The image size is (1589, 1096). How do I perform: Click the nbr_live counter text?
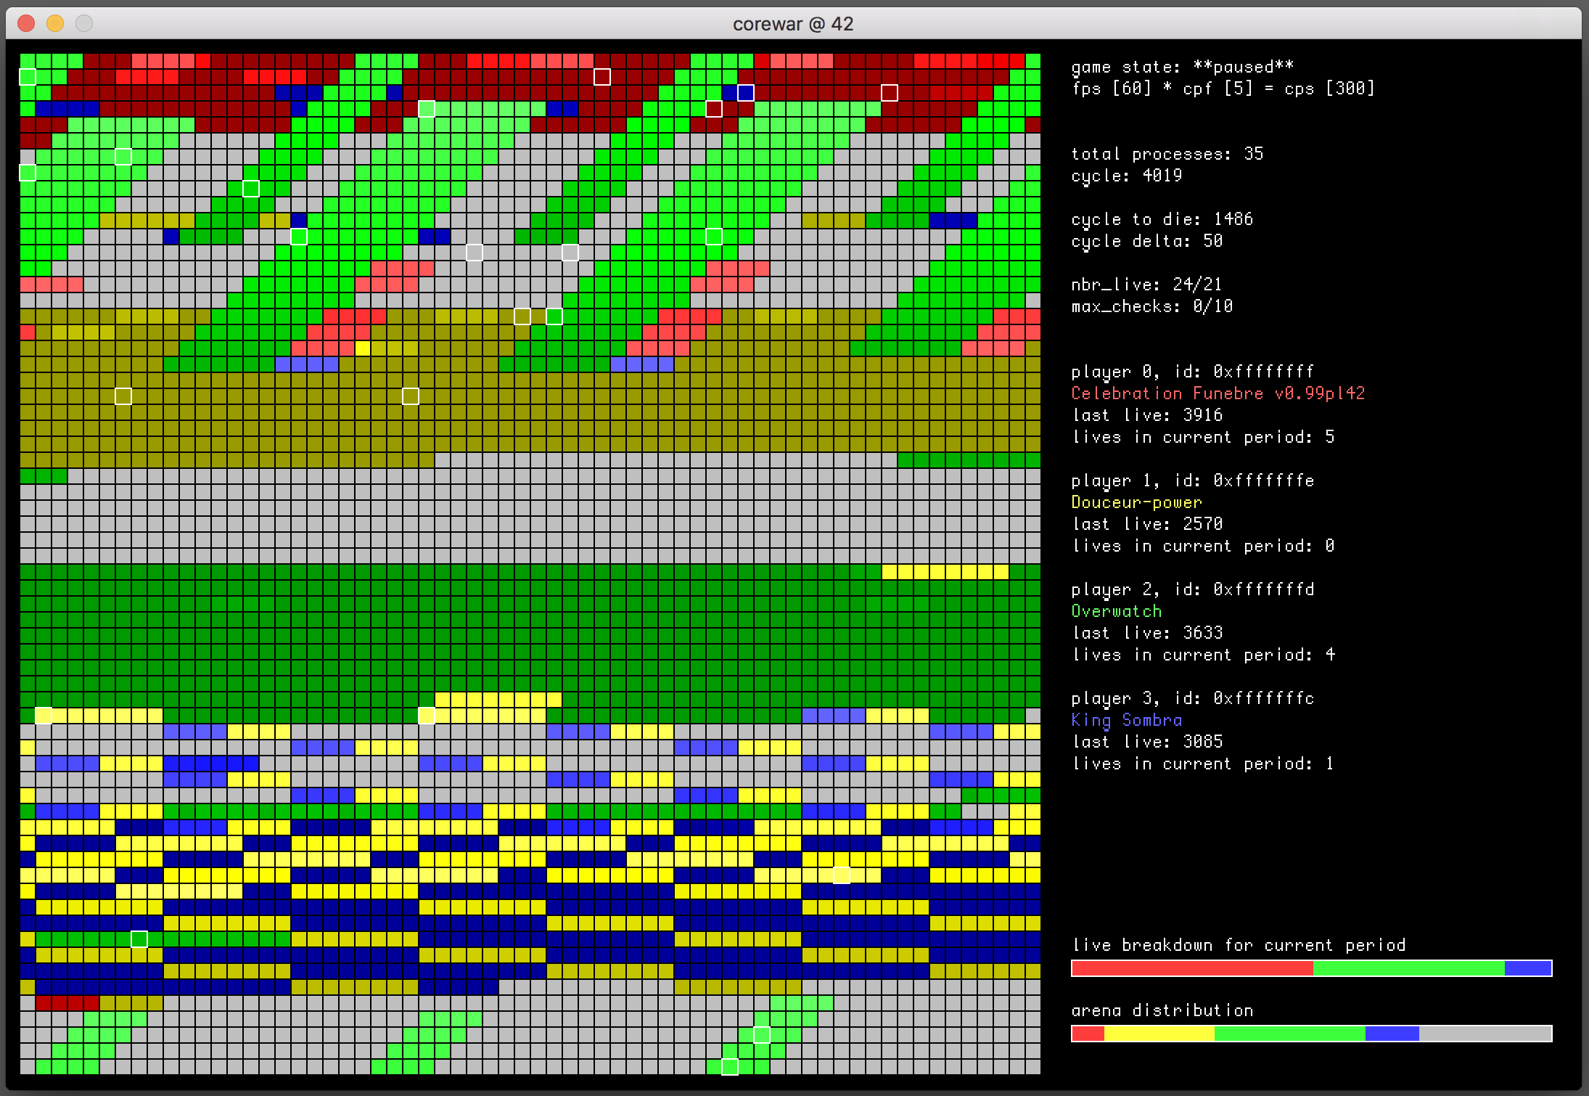(x=1146, y=285)
